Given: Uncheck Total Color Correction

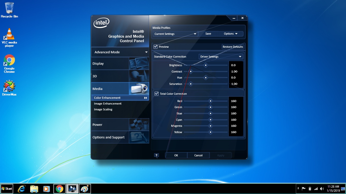Looking at the screenshot, I should tap(156, 93).
